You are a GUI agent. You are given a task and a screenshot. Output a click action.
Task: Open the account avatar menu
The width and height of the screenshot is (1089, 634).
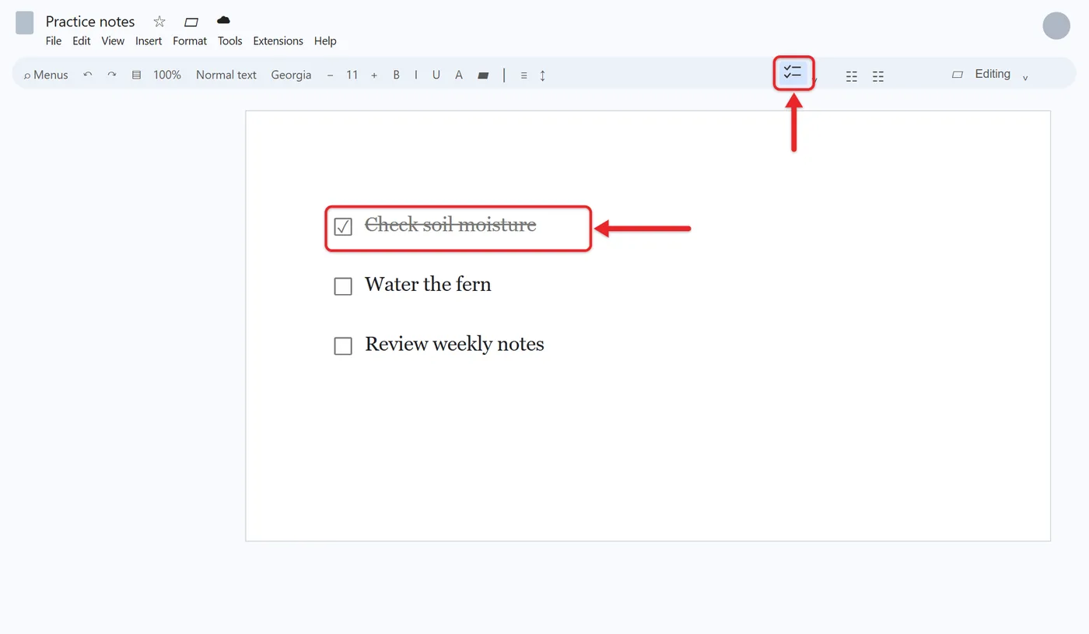pyautogui.click(x=1056, y=26)
